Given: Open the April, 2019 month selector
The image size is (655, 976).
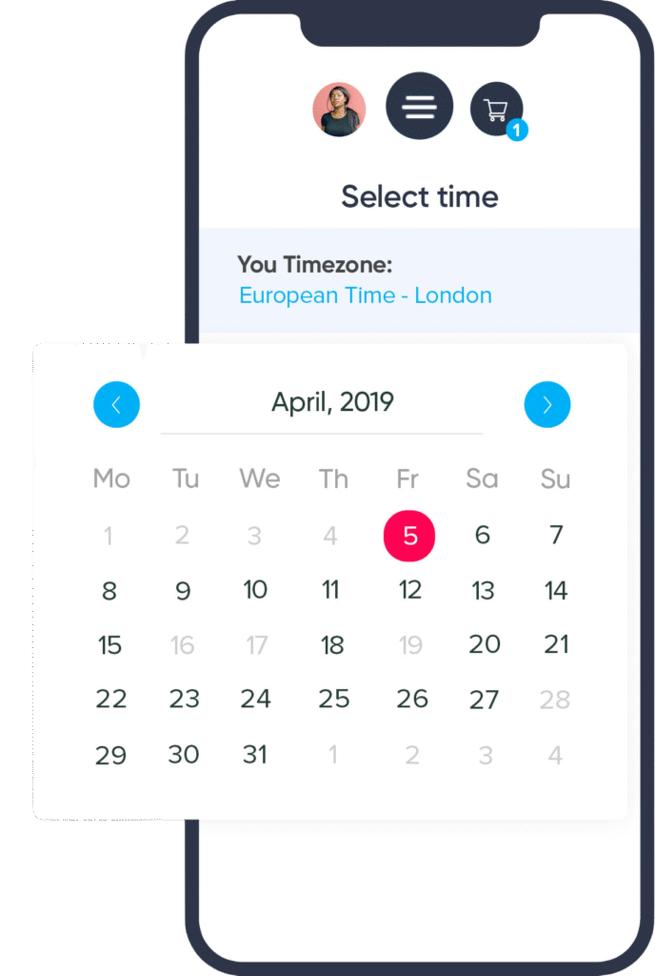Looking at the screenshot, I should coord(332,402).
